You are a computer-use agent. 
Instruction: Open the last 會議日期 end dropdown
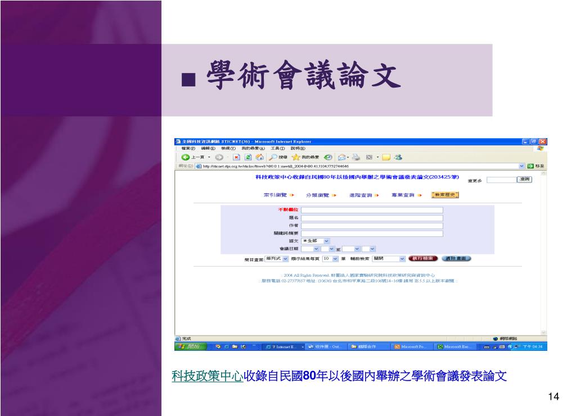pos(368,249)
